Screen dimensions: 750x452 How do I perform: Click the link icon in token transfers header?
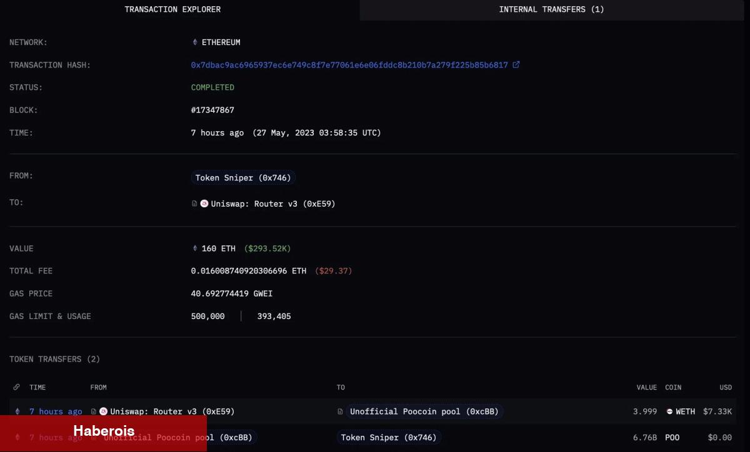click(16, 387)
